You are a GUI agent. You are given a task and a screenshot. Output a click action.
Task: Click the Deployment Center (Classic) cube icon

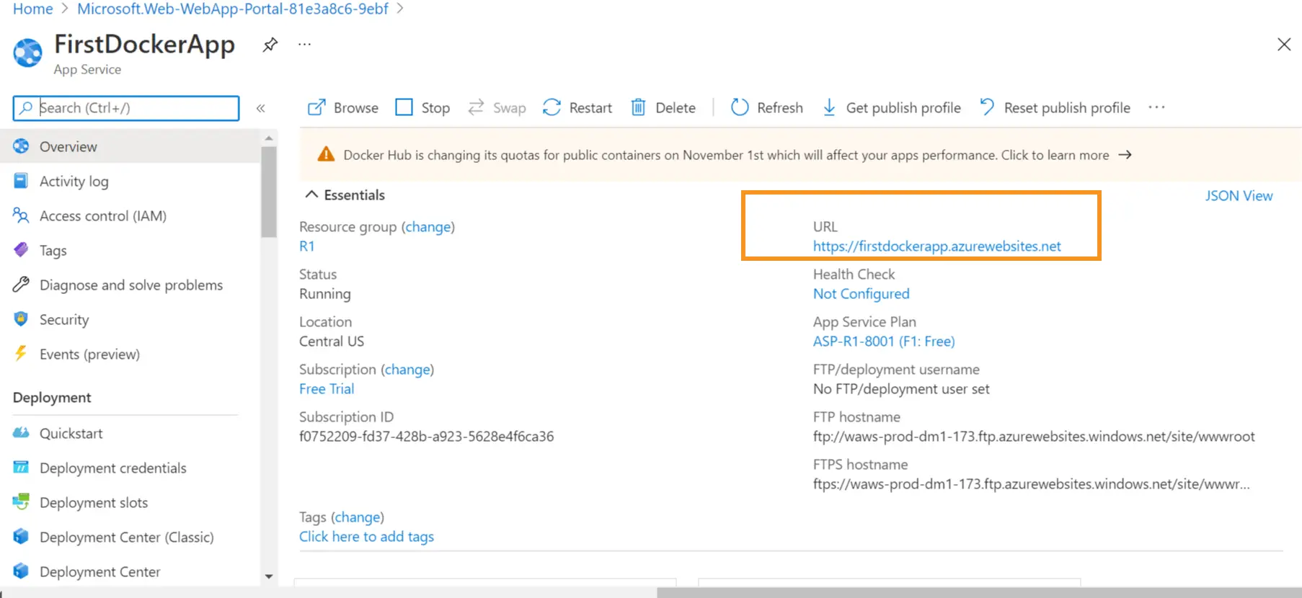click(21, 537)
